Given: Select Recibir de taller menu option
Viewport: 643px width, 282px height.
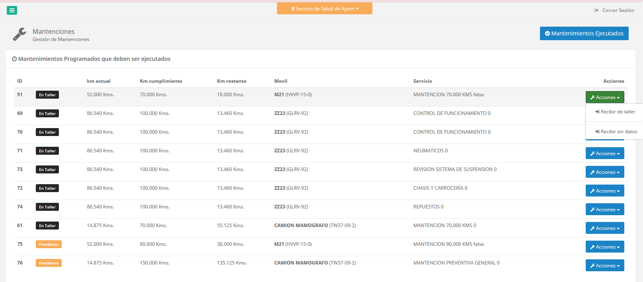Looking at the screenshot, I should 615,112.
